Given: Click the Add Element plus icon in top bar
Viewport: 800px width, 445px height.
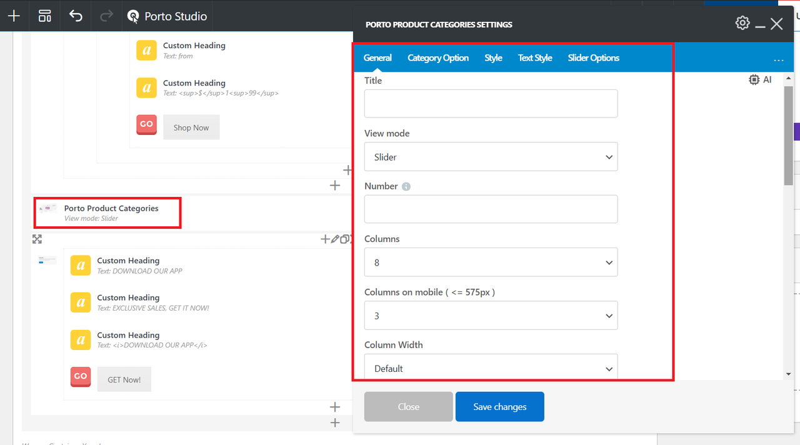Looking at the screenshot, I should click(14, 16).
